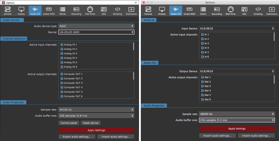Screen dimensions: 279x141
Task: Open the 44100 Hz sample rate dropdown
Action: click(96, 110)
